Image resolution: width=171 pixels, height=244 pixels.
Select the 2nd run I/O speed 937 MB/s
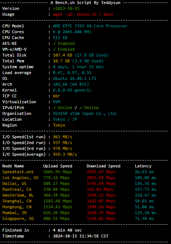63,143
